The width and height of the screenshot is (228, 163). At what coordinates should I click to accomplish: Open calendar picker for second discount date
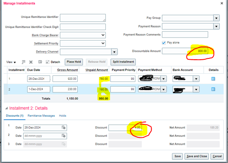pyautogui.click(x=63, y=136)
